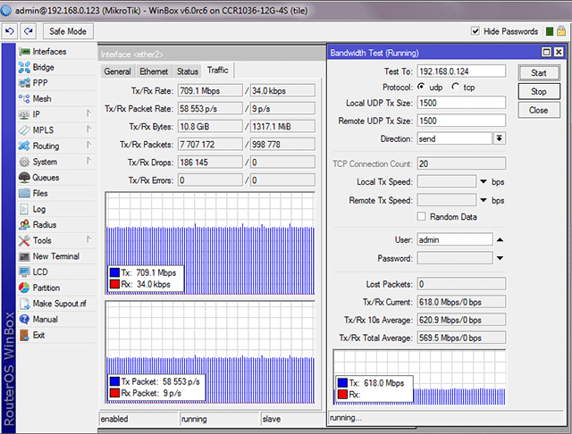Click the Tx/Rx Total Average value field
The height and width of the screenshot is (434, 572).
point(461,338)
